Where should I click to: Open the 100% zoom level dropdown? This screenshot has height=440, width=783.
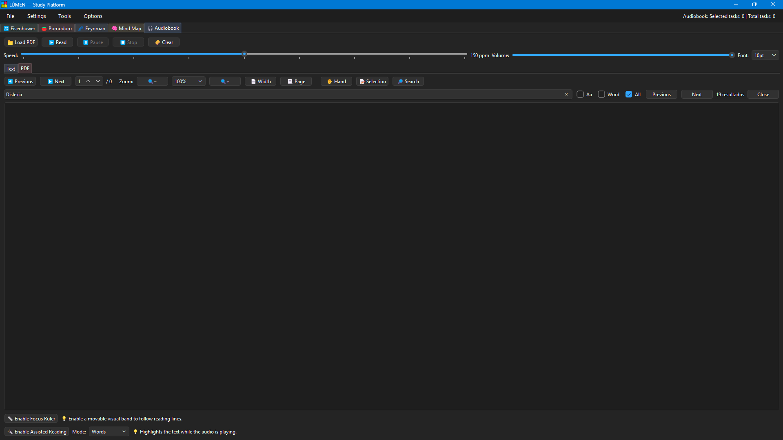tap(188, 82)
